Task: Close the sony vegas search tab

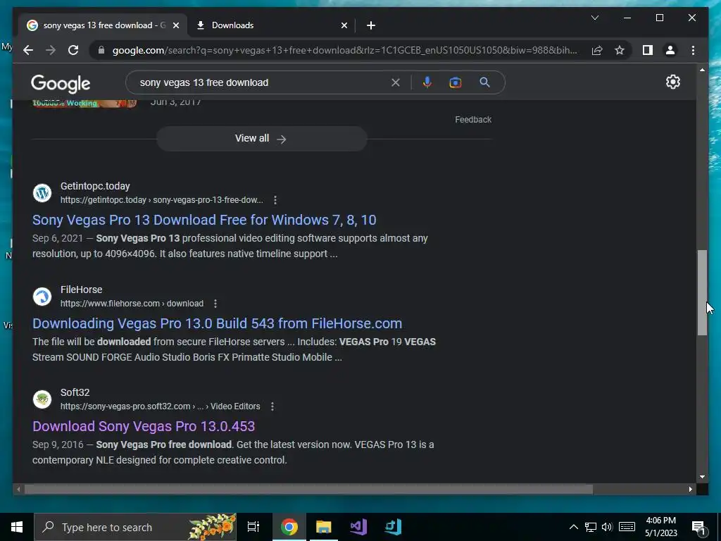Action: tap(175, 25)
